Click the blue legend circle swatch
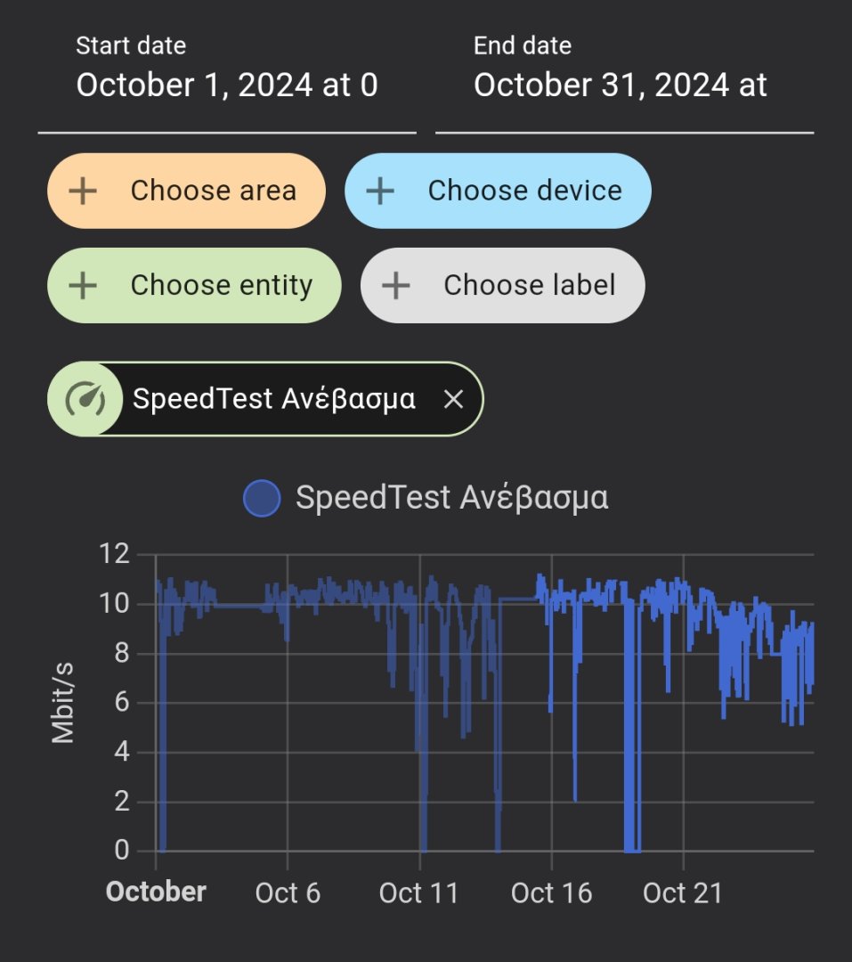The height and width of the screenshot is (962, 852). 262,498
